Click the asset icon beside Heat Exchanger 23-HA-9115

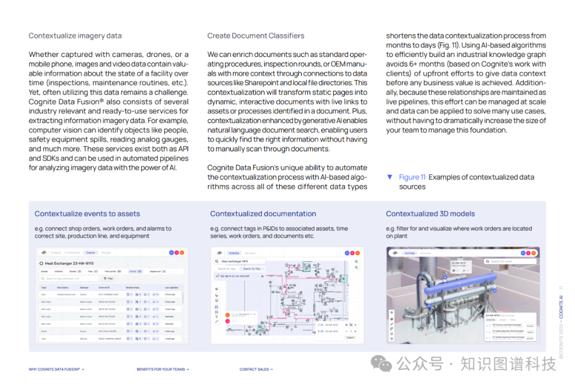tap(42, 263)
